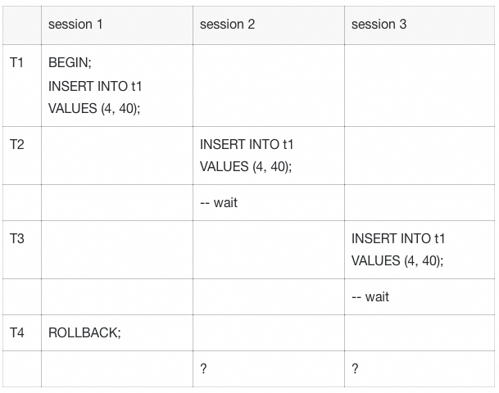Click session 1 INSERT INTO t1 text

pos(95,86)
